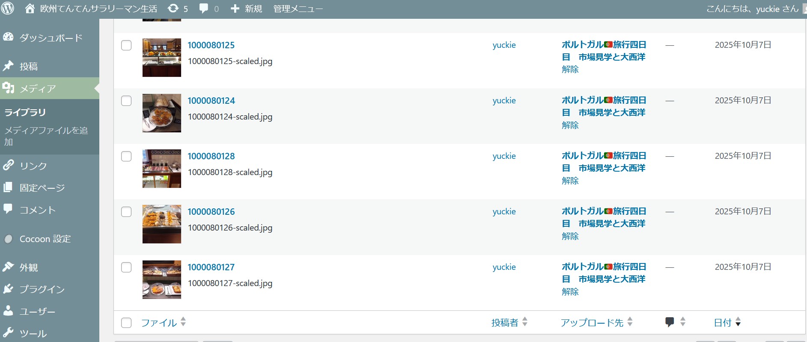The image size is (807, 342).
Task: Open Cocoon 設定 in sidebar
Action: 45,239
